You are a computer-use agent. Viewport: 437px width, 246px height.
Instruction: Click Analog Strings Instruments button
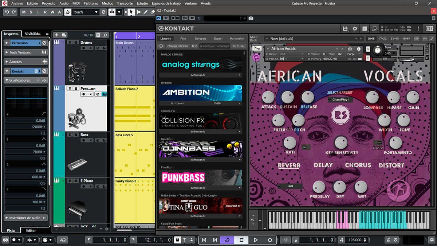[x=198, y=75]
